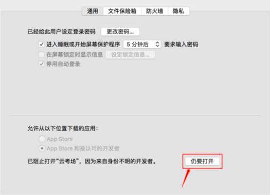Click the 已阻止打开"云考场" message text
The image size is (270, 195).
[92, 161]
